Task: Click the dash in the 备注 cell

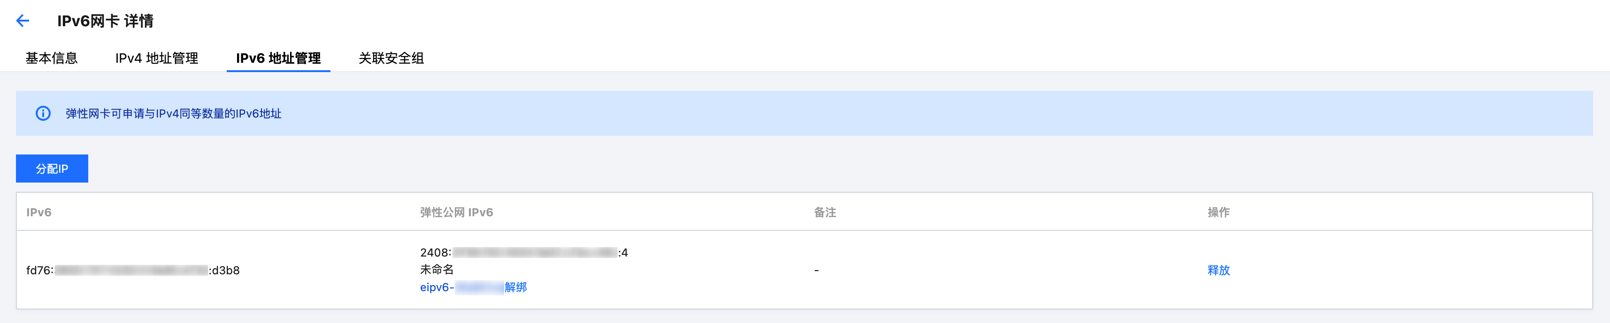Action: [x=816, y=270]
